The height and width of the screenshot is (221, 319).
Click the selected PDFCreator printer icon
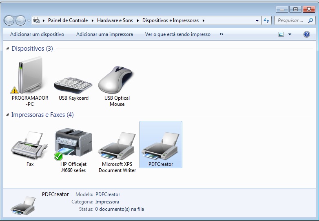coord(161,146)
